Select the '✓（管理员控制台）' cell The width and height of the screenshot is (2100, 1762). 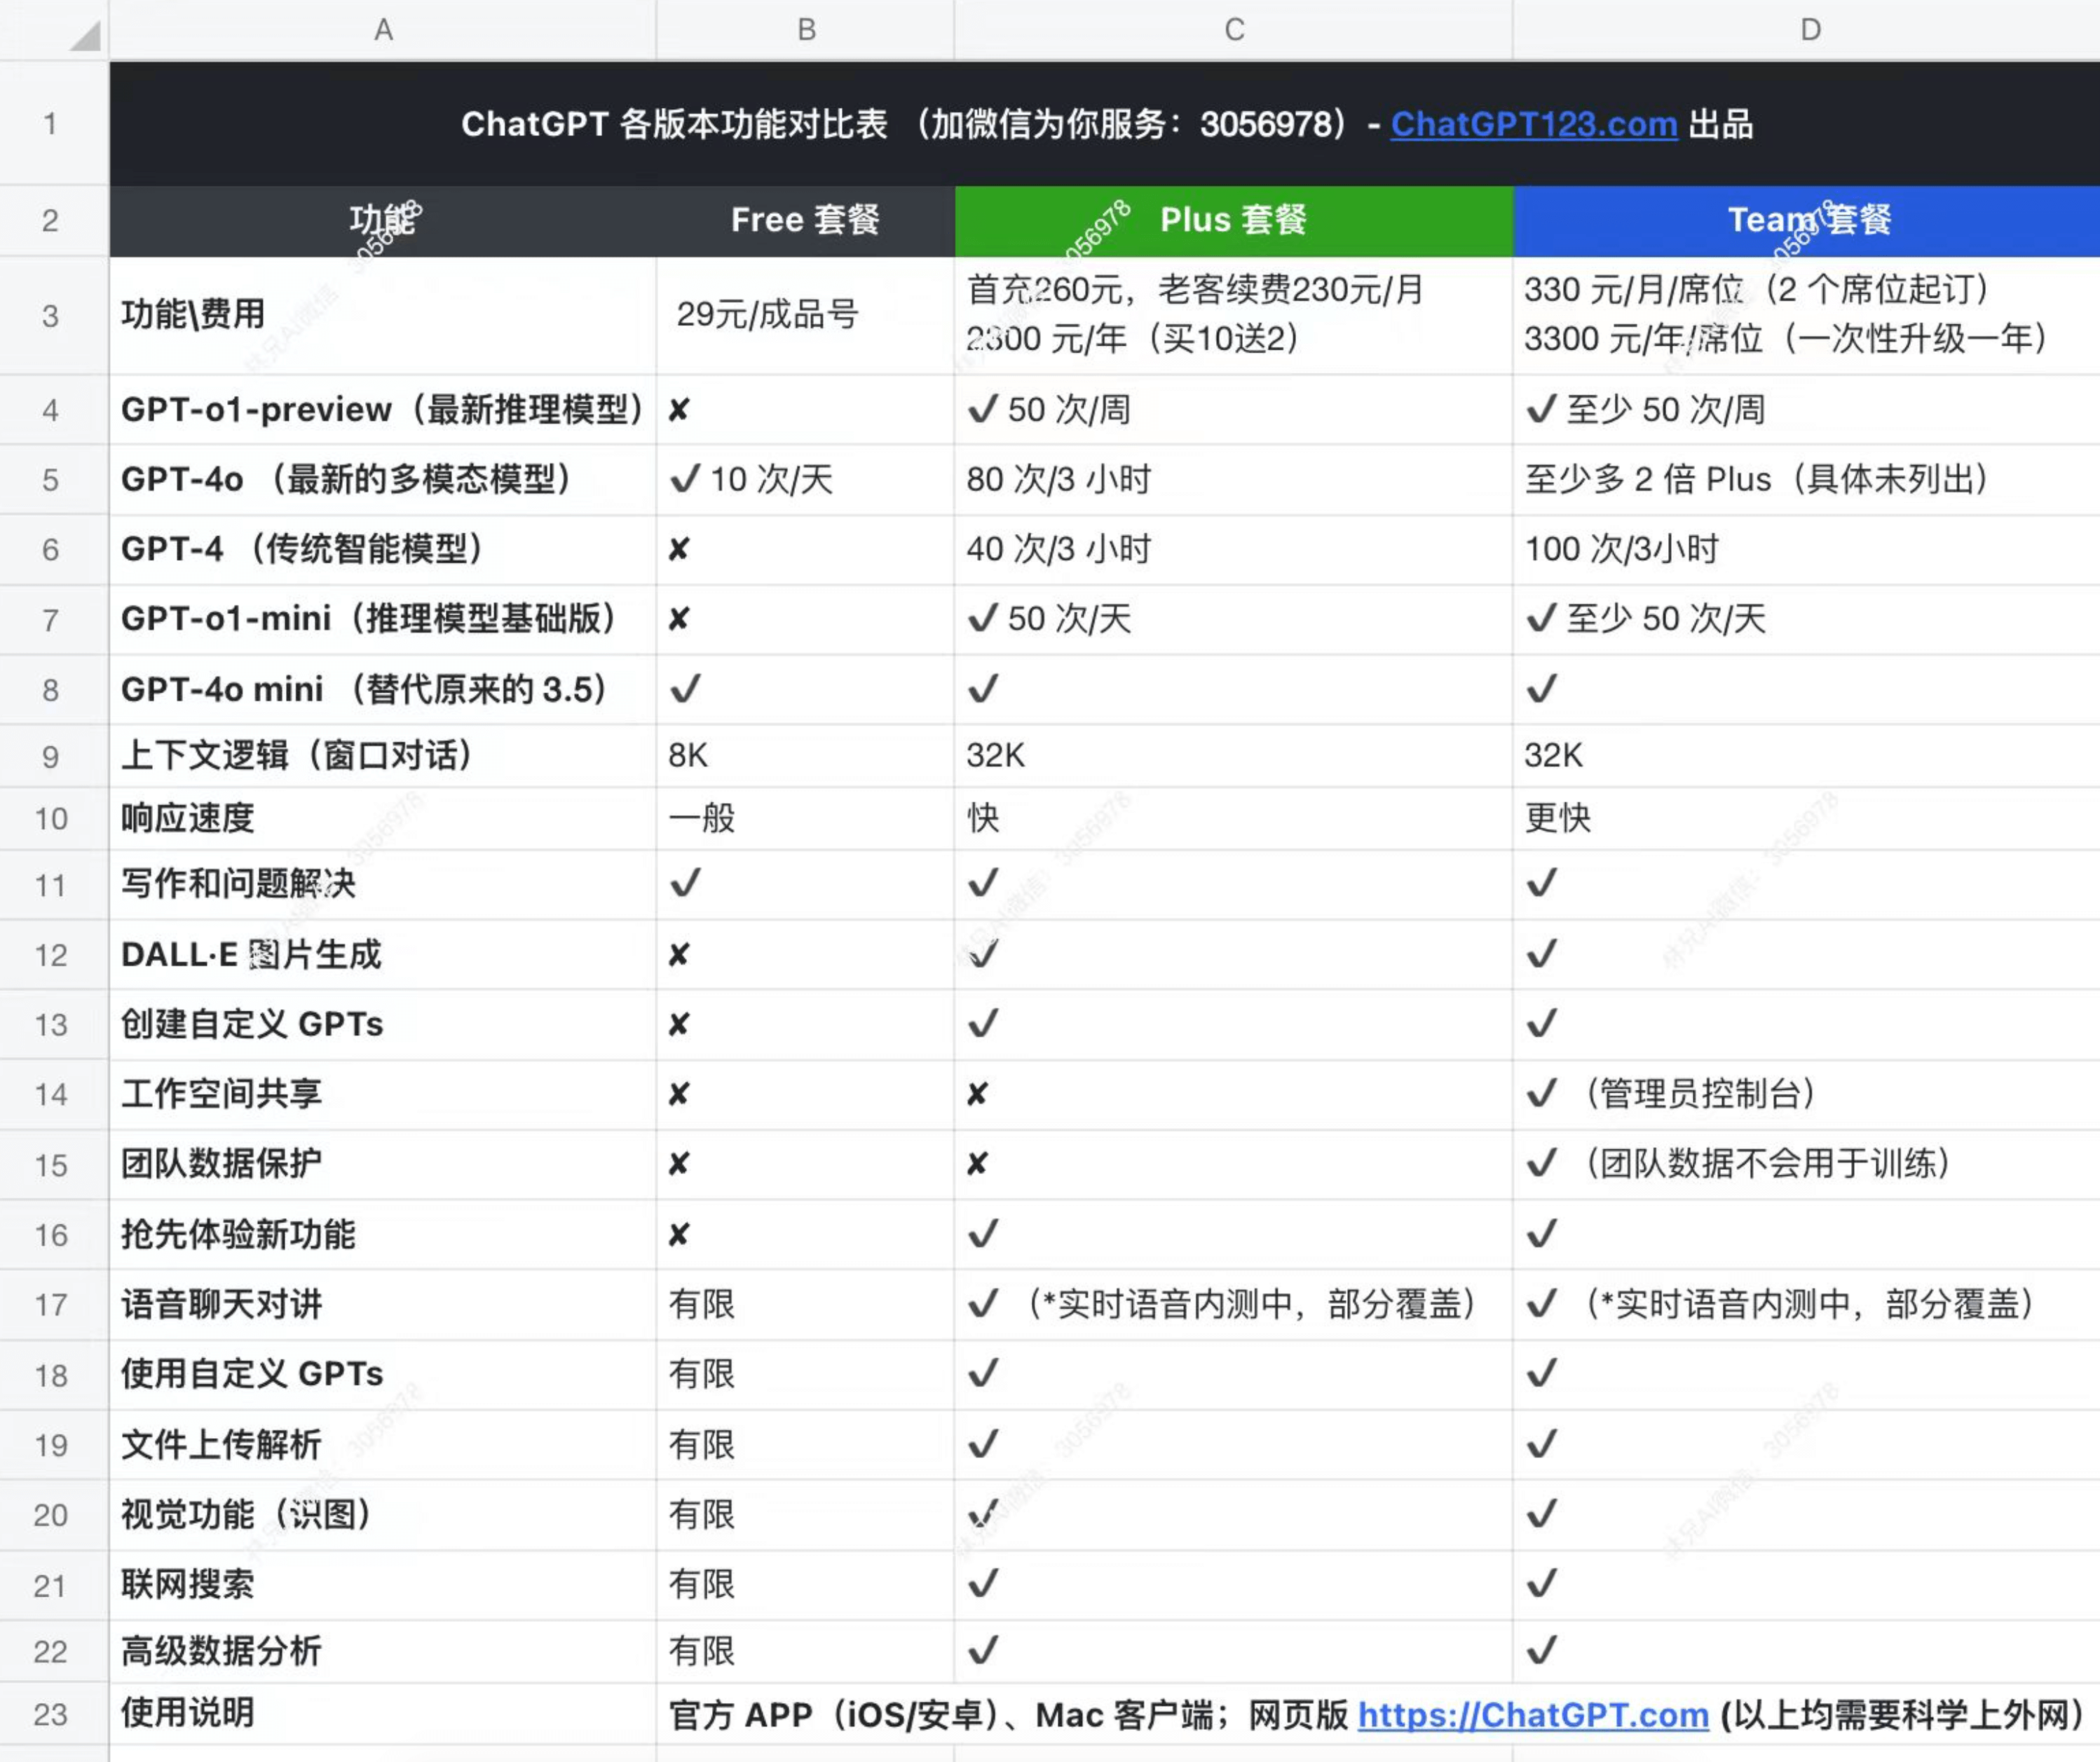(1808, 1095)
